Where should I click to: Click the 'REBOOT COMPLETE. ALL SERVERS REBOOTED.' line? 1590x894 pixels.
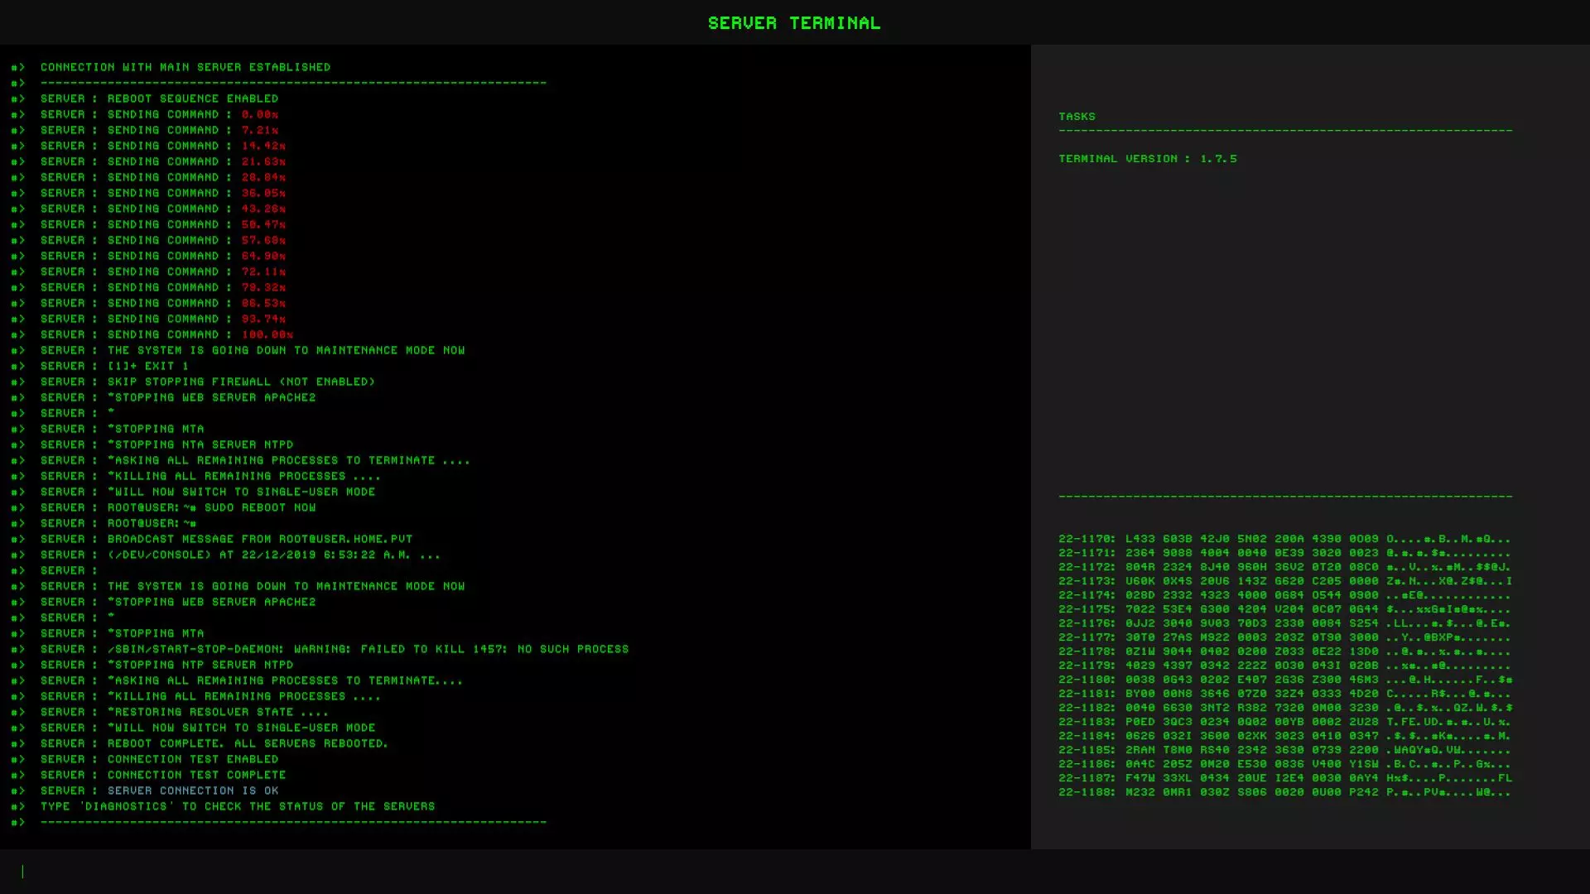point(248,743)
